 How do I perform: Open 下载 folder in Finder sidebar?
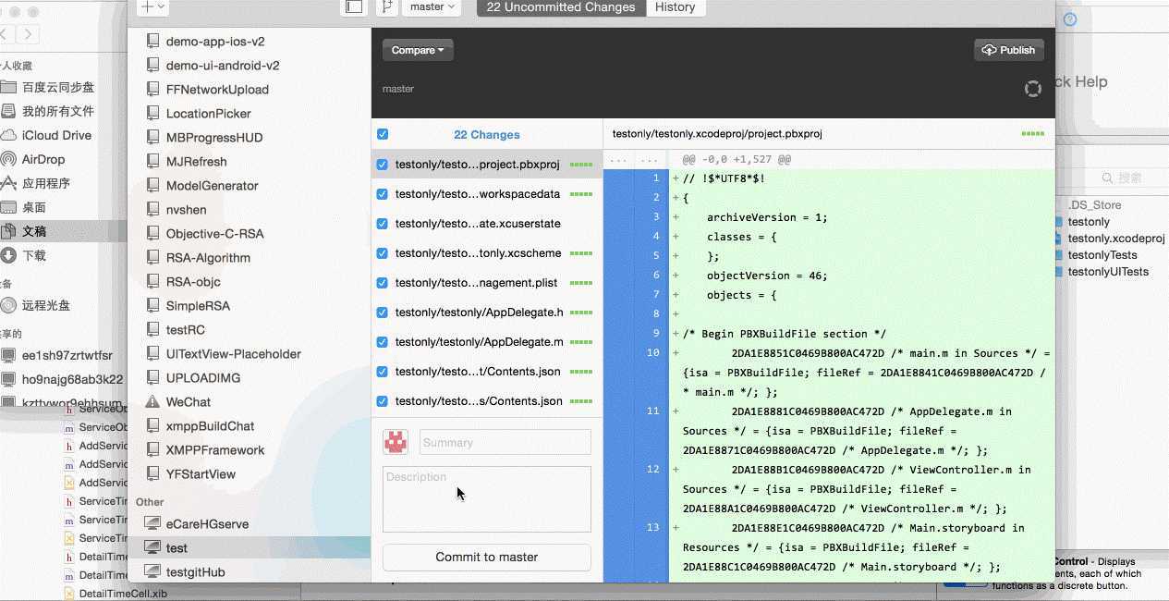(x=34, y=255)
